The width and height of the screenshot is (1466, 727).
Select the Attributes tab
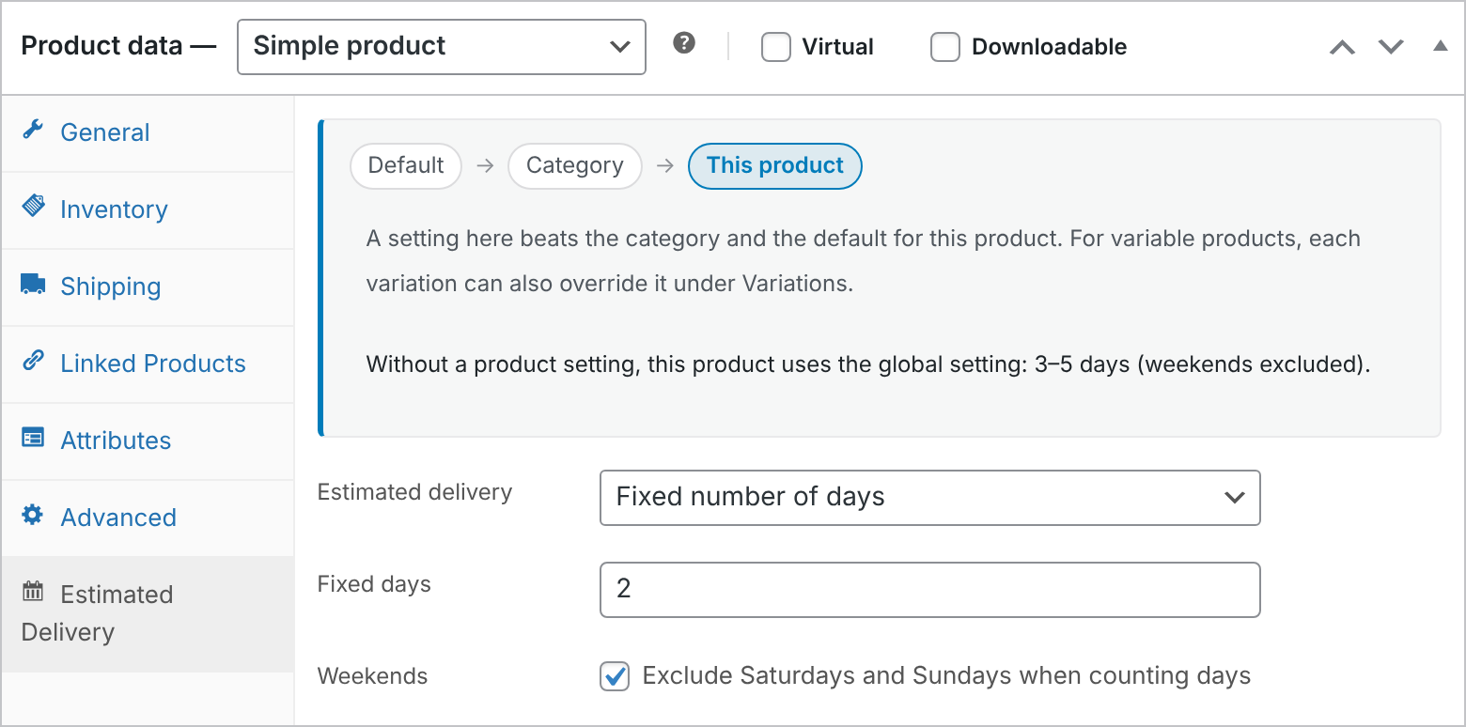[148, 441]
